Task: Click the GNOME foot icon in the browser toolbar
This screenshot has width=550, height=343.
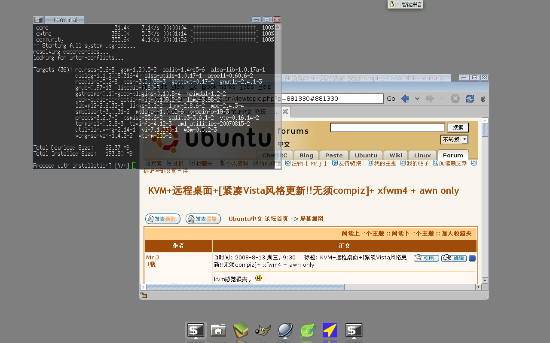Action: point(483,99)
